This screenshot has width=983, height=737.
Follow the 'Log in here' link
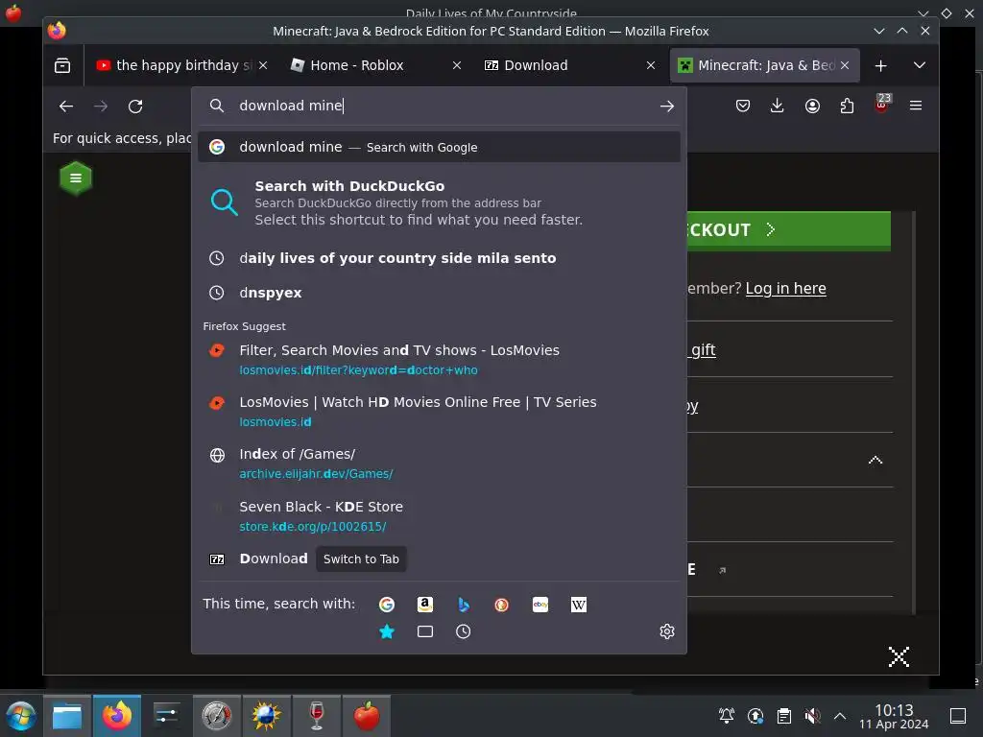point(785,288)
